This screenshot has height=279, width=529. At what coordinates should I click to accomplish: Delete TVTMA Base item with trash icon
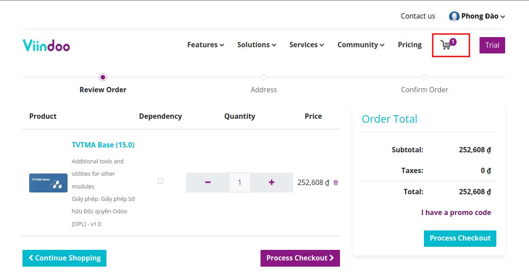point(336,182)
